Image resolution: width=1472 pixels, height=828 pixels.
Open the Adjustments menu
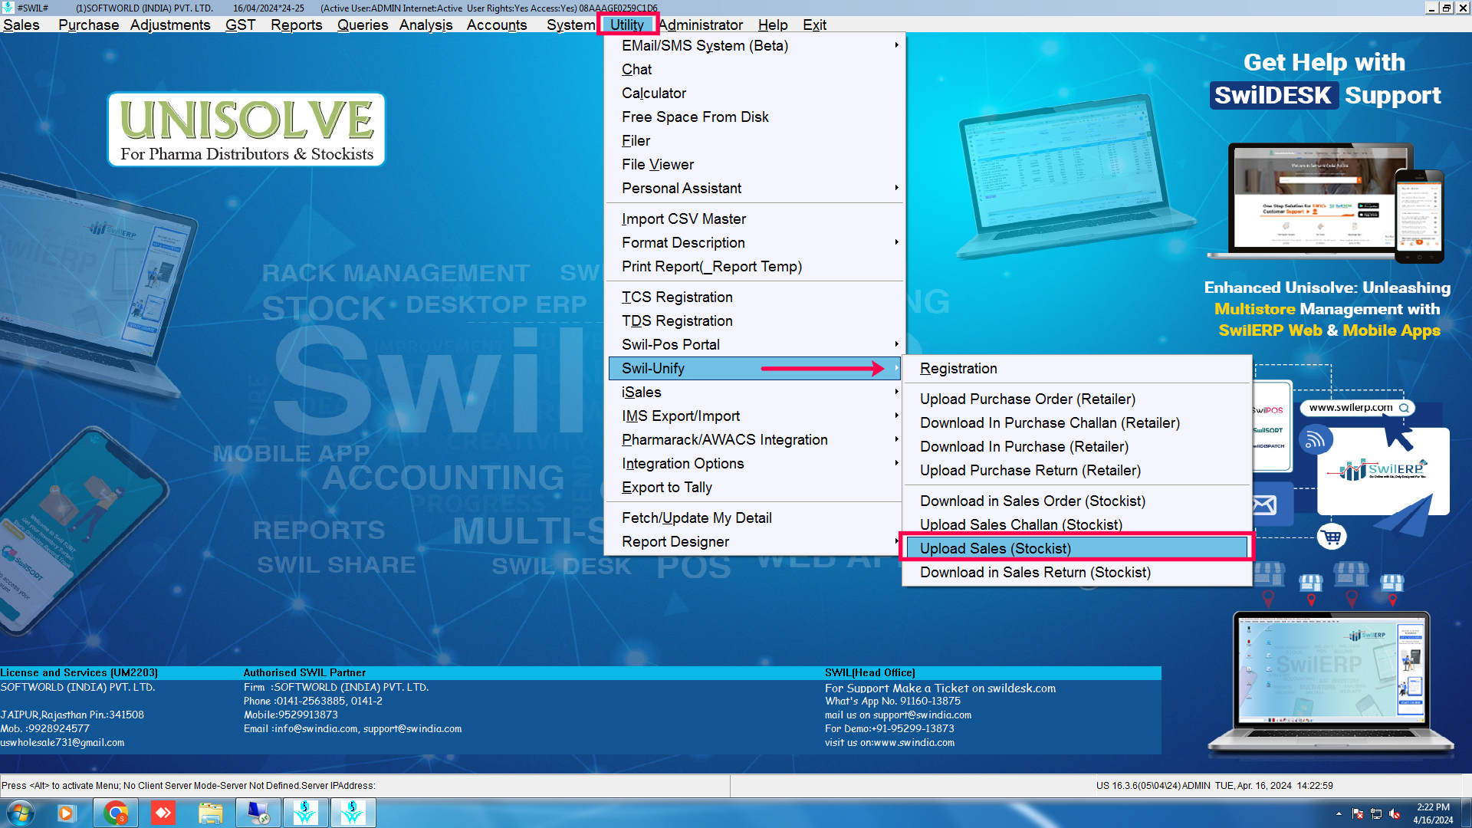tap(169, 25)
